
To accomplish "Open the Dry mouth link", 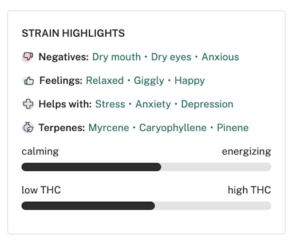I will pyautogui.click(x=116, y=57).
